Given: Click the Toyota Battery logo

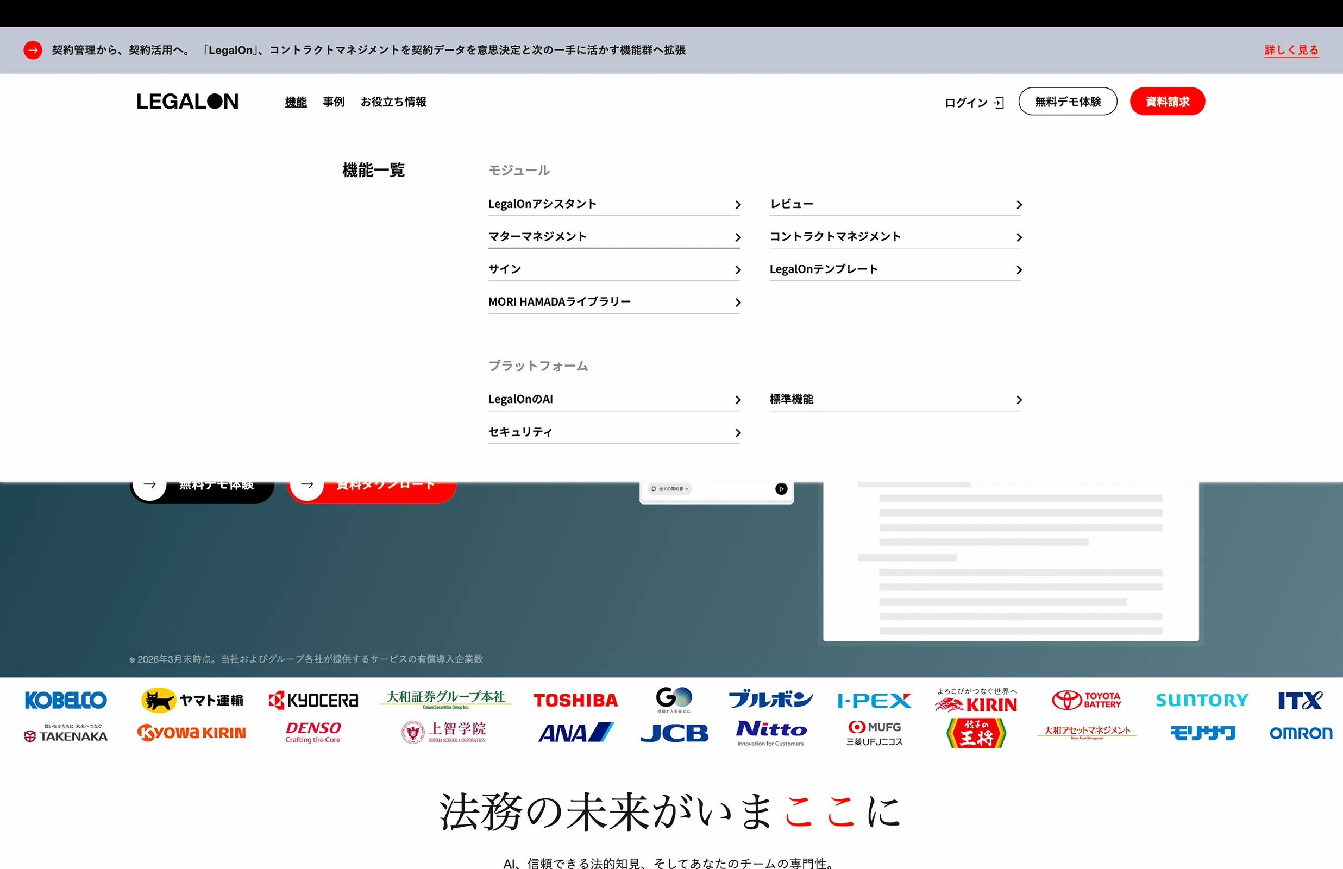Looking at the screenshot, I should [1087, 700].
